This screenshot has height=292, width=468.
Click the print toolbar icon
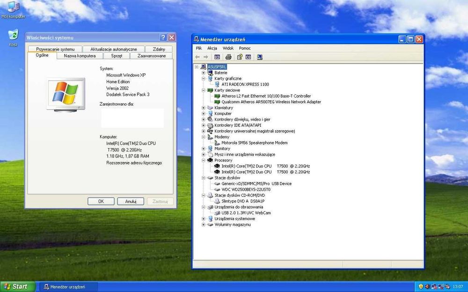click(228, 57)
